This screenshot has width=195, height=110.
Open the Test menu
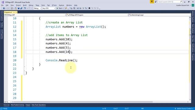[48, 5]
